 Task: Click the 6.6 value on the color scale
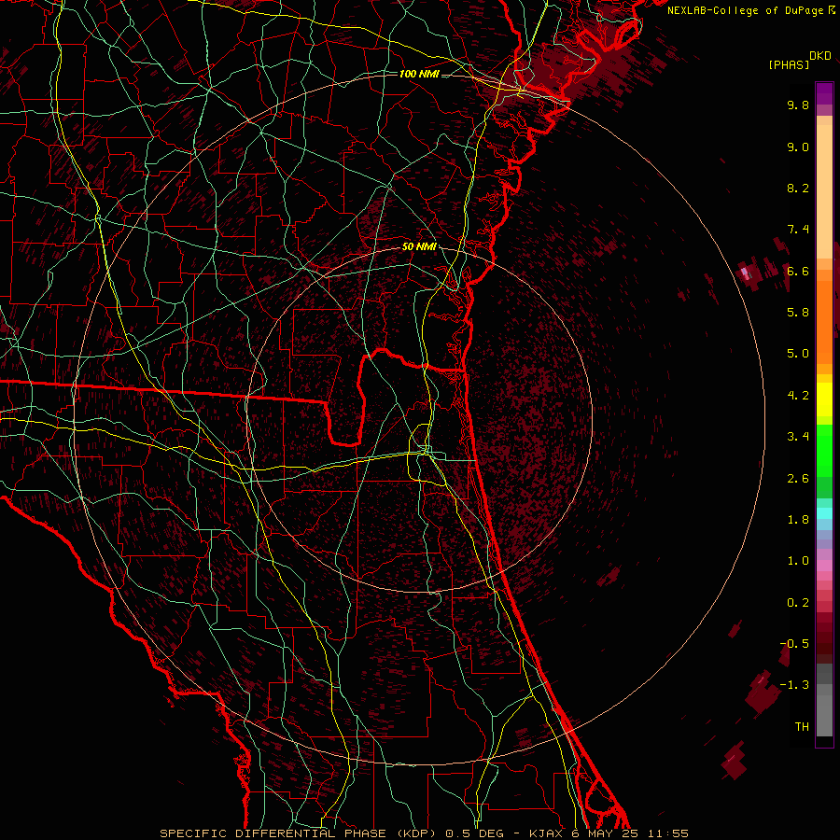[798, 271]
